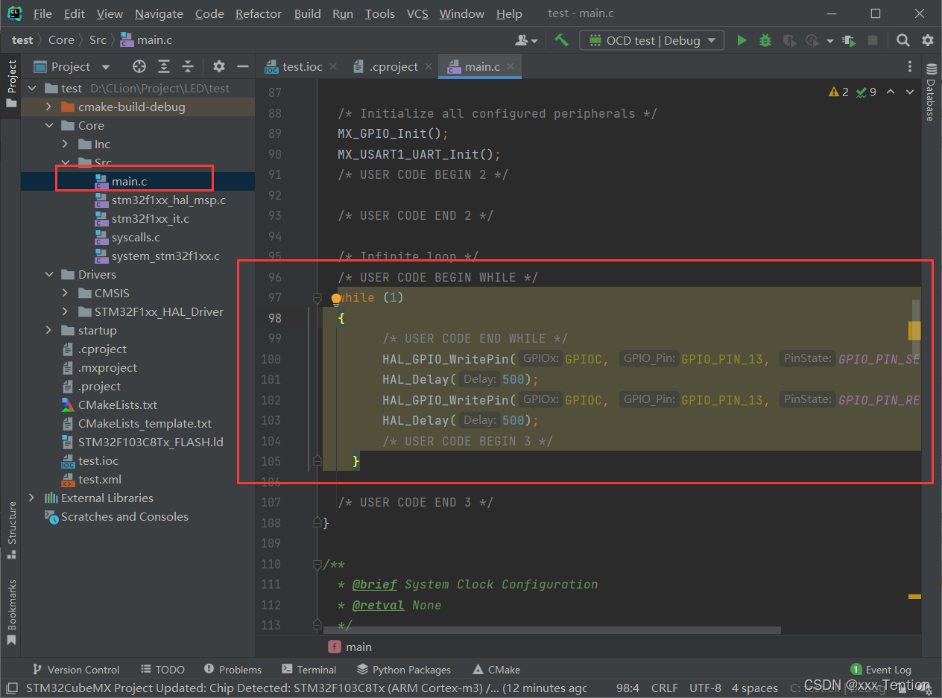Open the OCD test | Debug configuration dropdown
This screenshot has height=698, width=942.
652,40
